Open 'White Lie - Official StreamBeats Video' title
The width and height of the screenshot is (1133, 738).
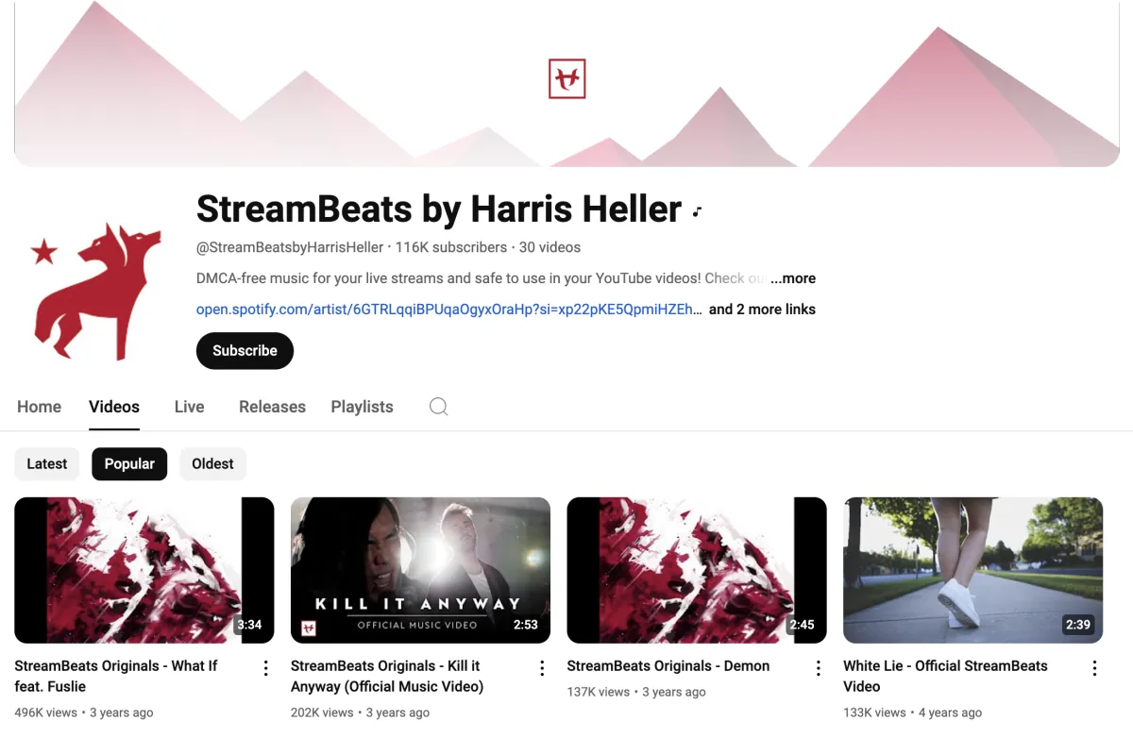click(945, 676)
